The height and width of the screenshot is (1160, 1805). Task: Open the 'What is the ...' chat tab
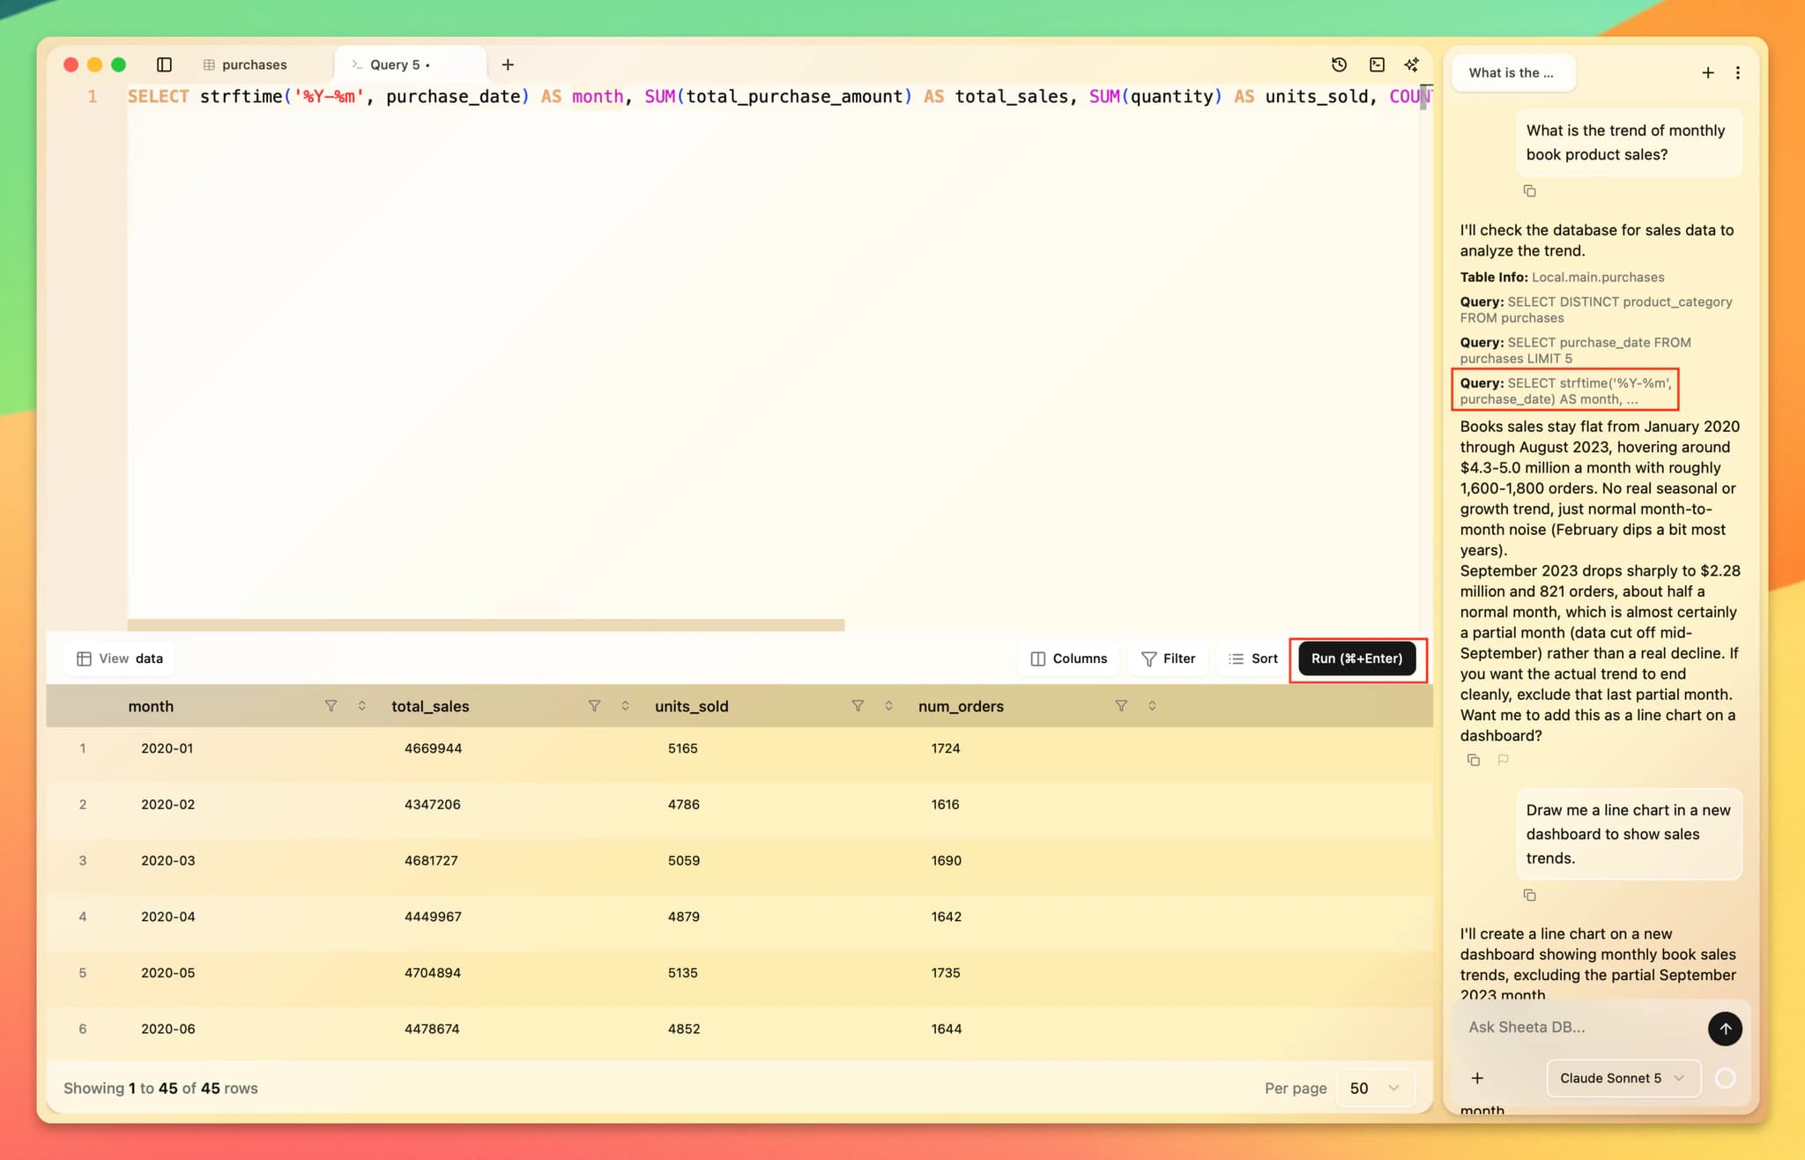[x=1512, y=72]
